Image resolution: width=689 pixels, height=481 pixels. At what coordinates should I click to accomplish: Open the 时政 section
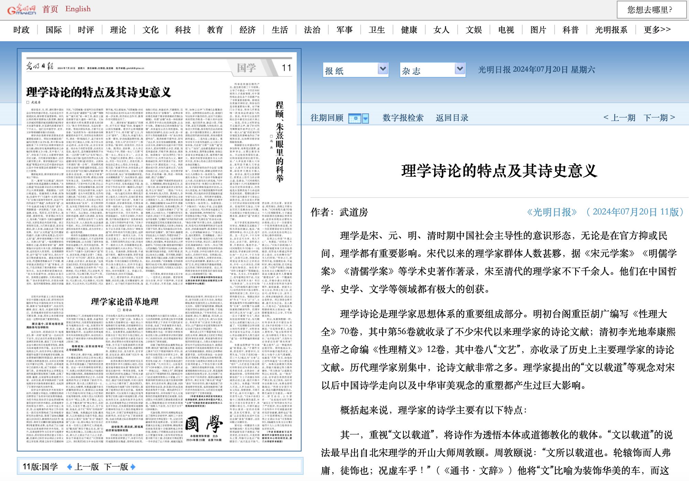click(x=21, y=30)
